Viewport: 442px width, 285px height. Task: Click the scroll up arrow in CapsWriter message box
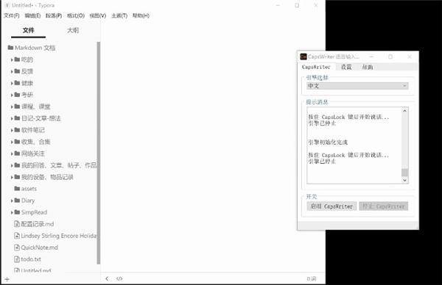[x=404, y=111]
